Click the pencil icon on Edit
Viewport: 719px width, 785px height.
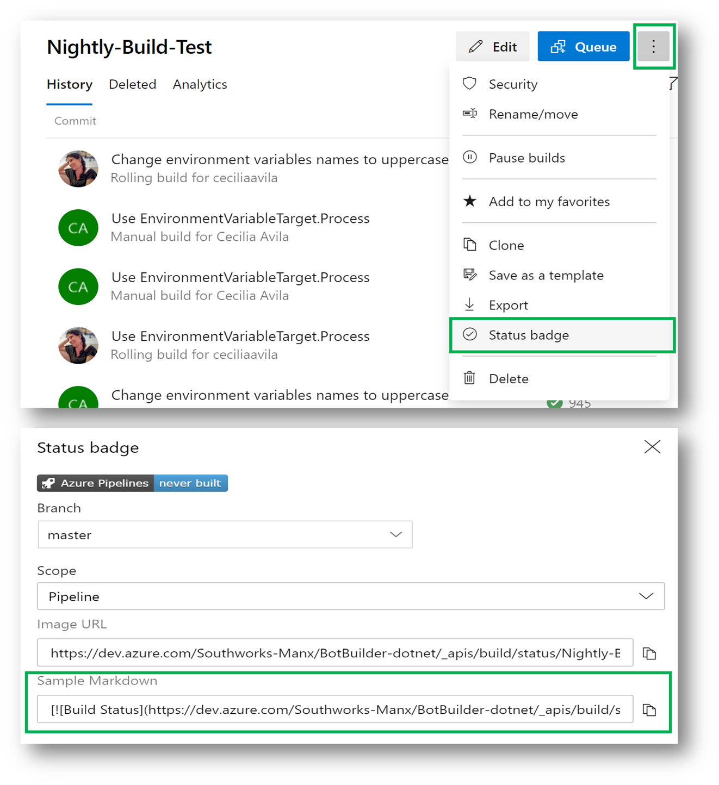475,47
